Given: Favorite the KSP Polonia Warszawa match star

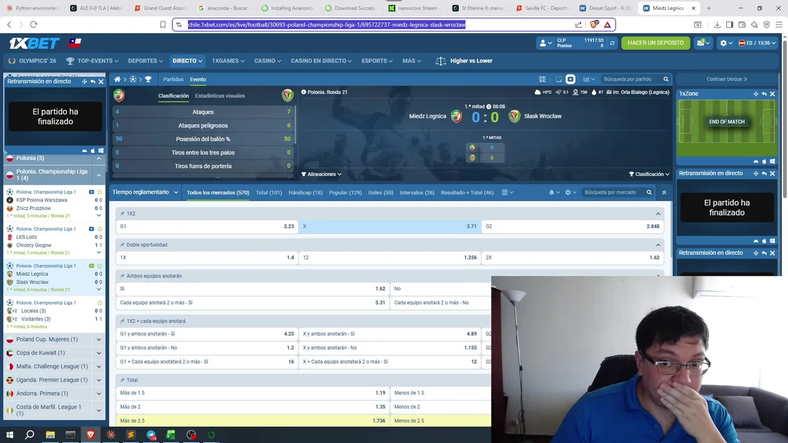Looking at the screenshot, I should [100, 192].
